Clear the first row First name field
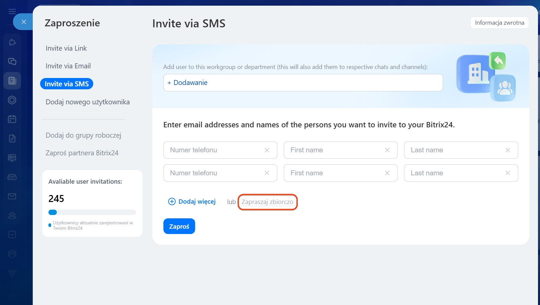This screenshot has width=540, height=305. pyautogui.click(x=387, y=150)
